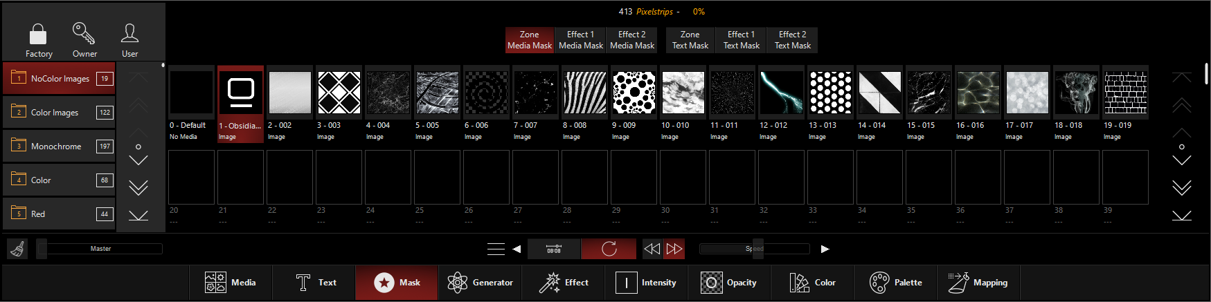1211x302 pixels.
Task: Open the NoColor Images folder
Action: (x=59, y=78)
